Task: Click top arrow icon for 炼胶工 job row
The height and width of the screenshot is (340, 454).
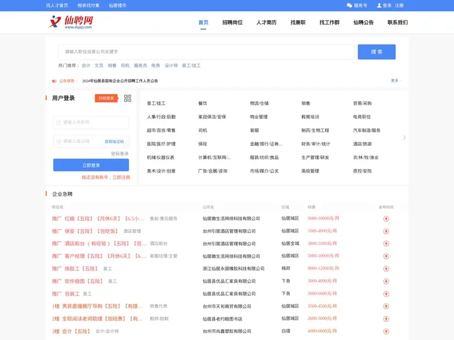Action: pyautogui.click(x=386, y=269)
